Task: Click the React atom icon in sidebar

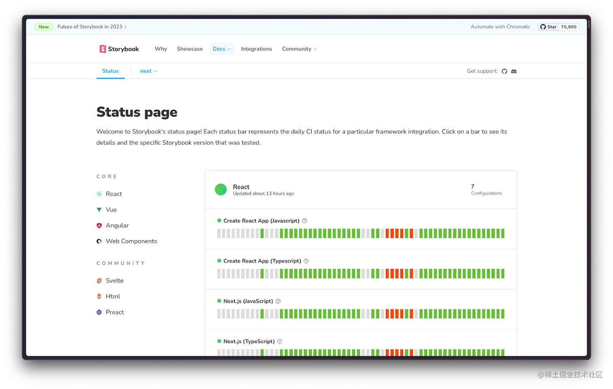Action: [99, 194]
